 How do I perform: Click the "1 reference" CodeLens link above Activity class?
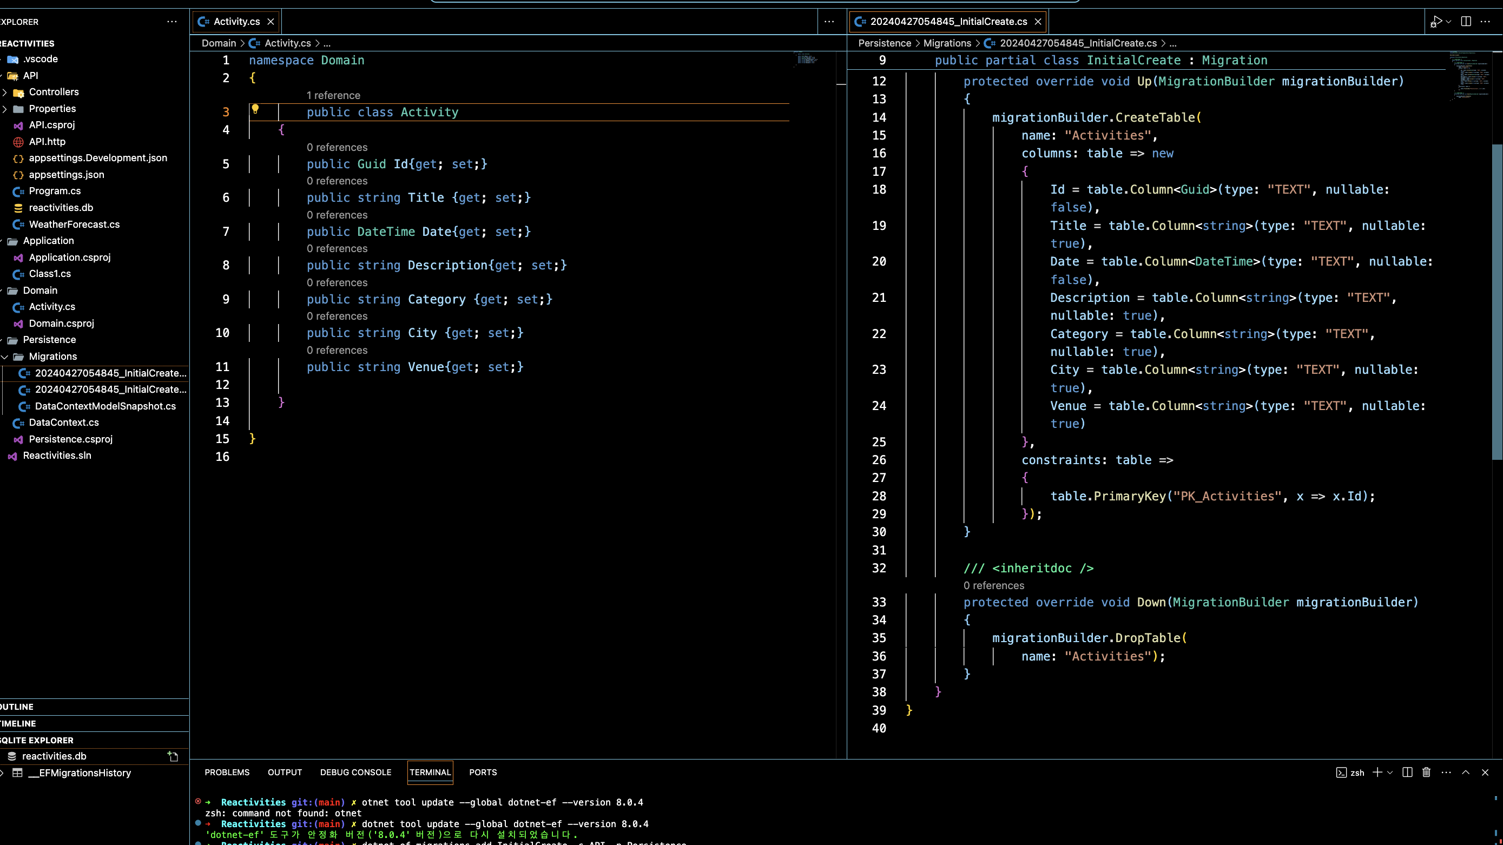point(333,96)
